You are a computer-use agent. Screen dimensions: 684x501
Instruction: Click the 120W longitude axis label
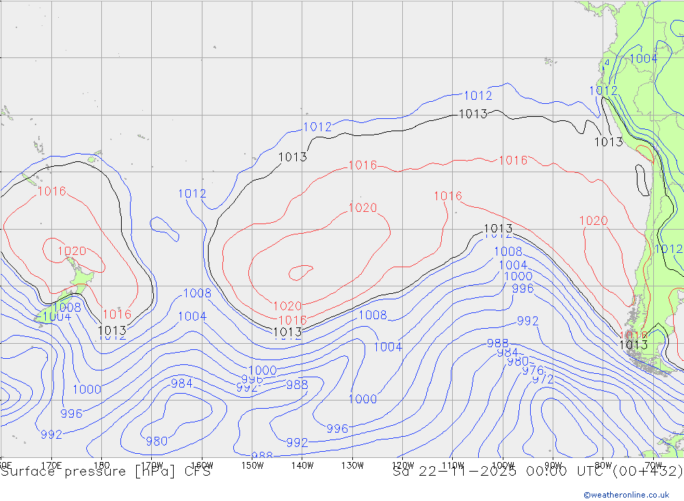[403, 465]
